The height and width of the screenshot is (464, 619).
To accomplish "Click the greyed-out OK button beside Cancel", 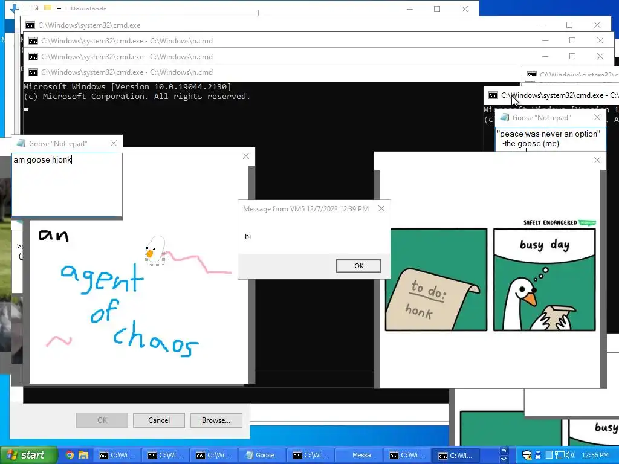I will [x=102, y=420].
